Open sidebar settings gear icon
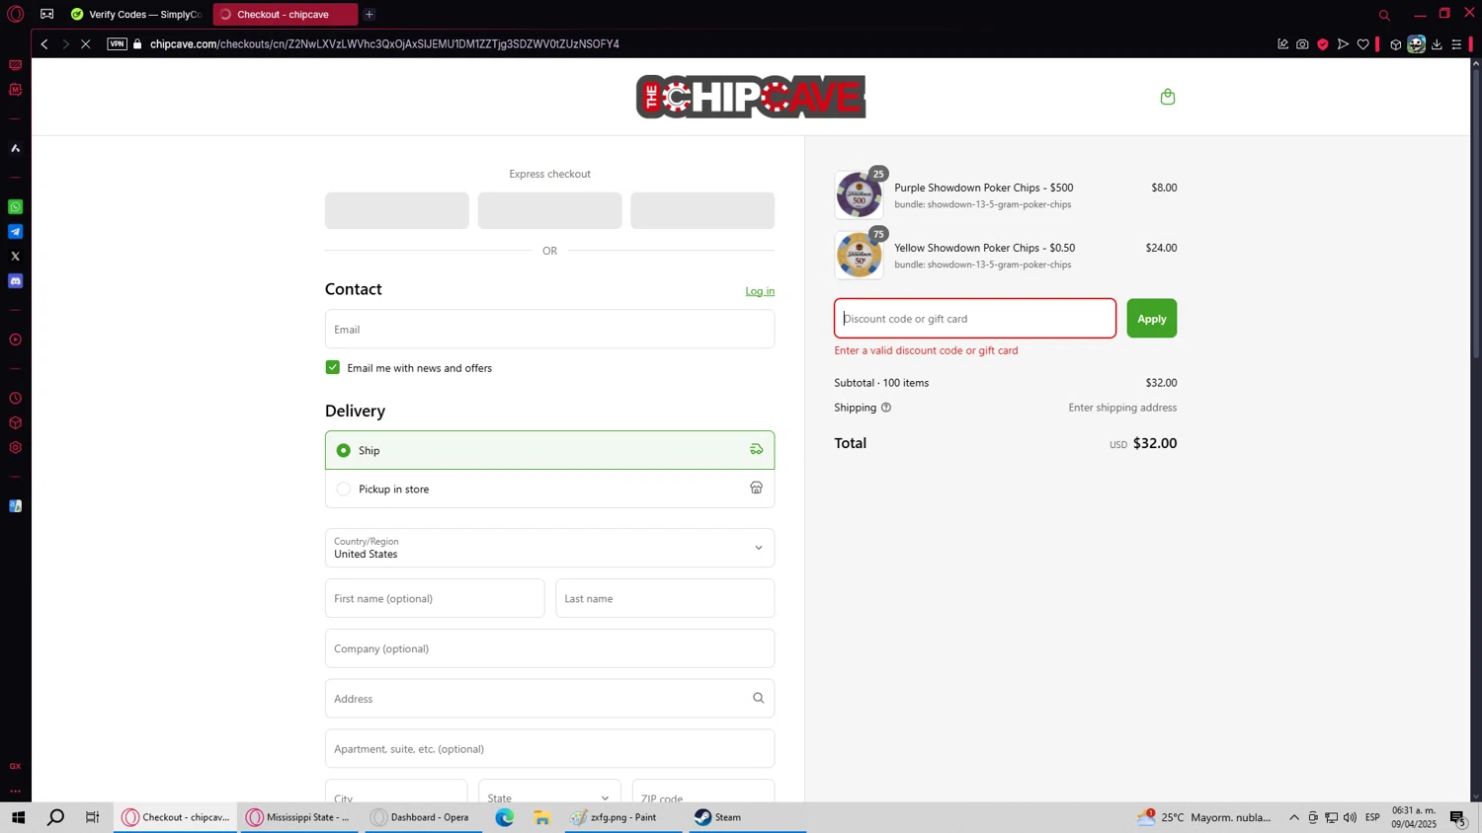This screenshot has width=1482, height=833. pyautogui.click(x=15, y=447)
